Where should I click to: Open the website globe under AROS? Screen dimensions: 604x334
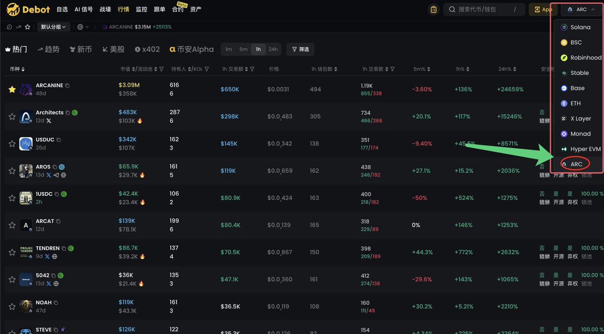[63, 175]
